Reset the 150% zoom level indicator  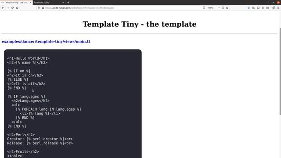211,8
